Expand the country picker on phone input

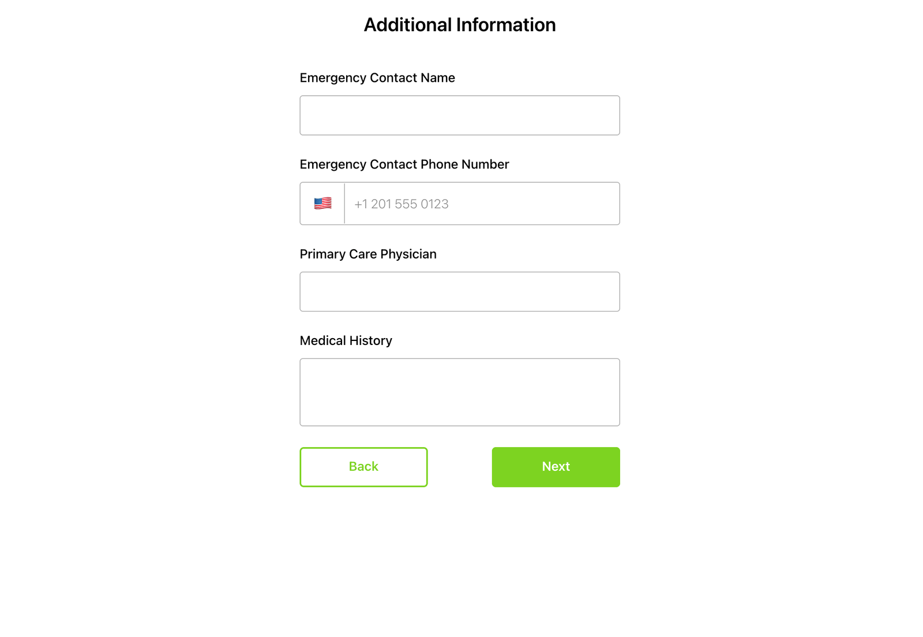point(322,203)
